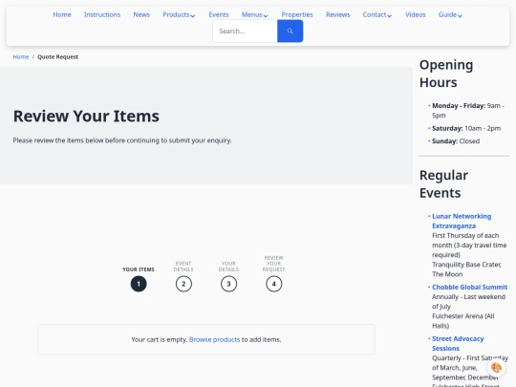This screenshot has width=516, height=387.
Task: Click the Home breadcrumb link
Action: (x=21, y=57)
